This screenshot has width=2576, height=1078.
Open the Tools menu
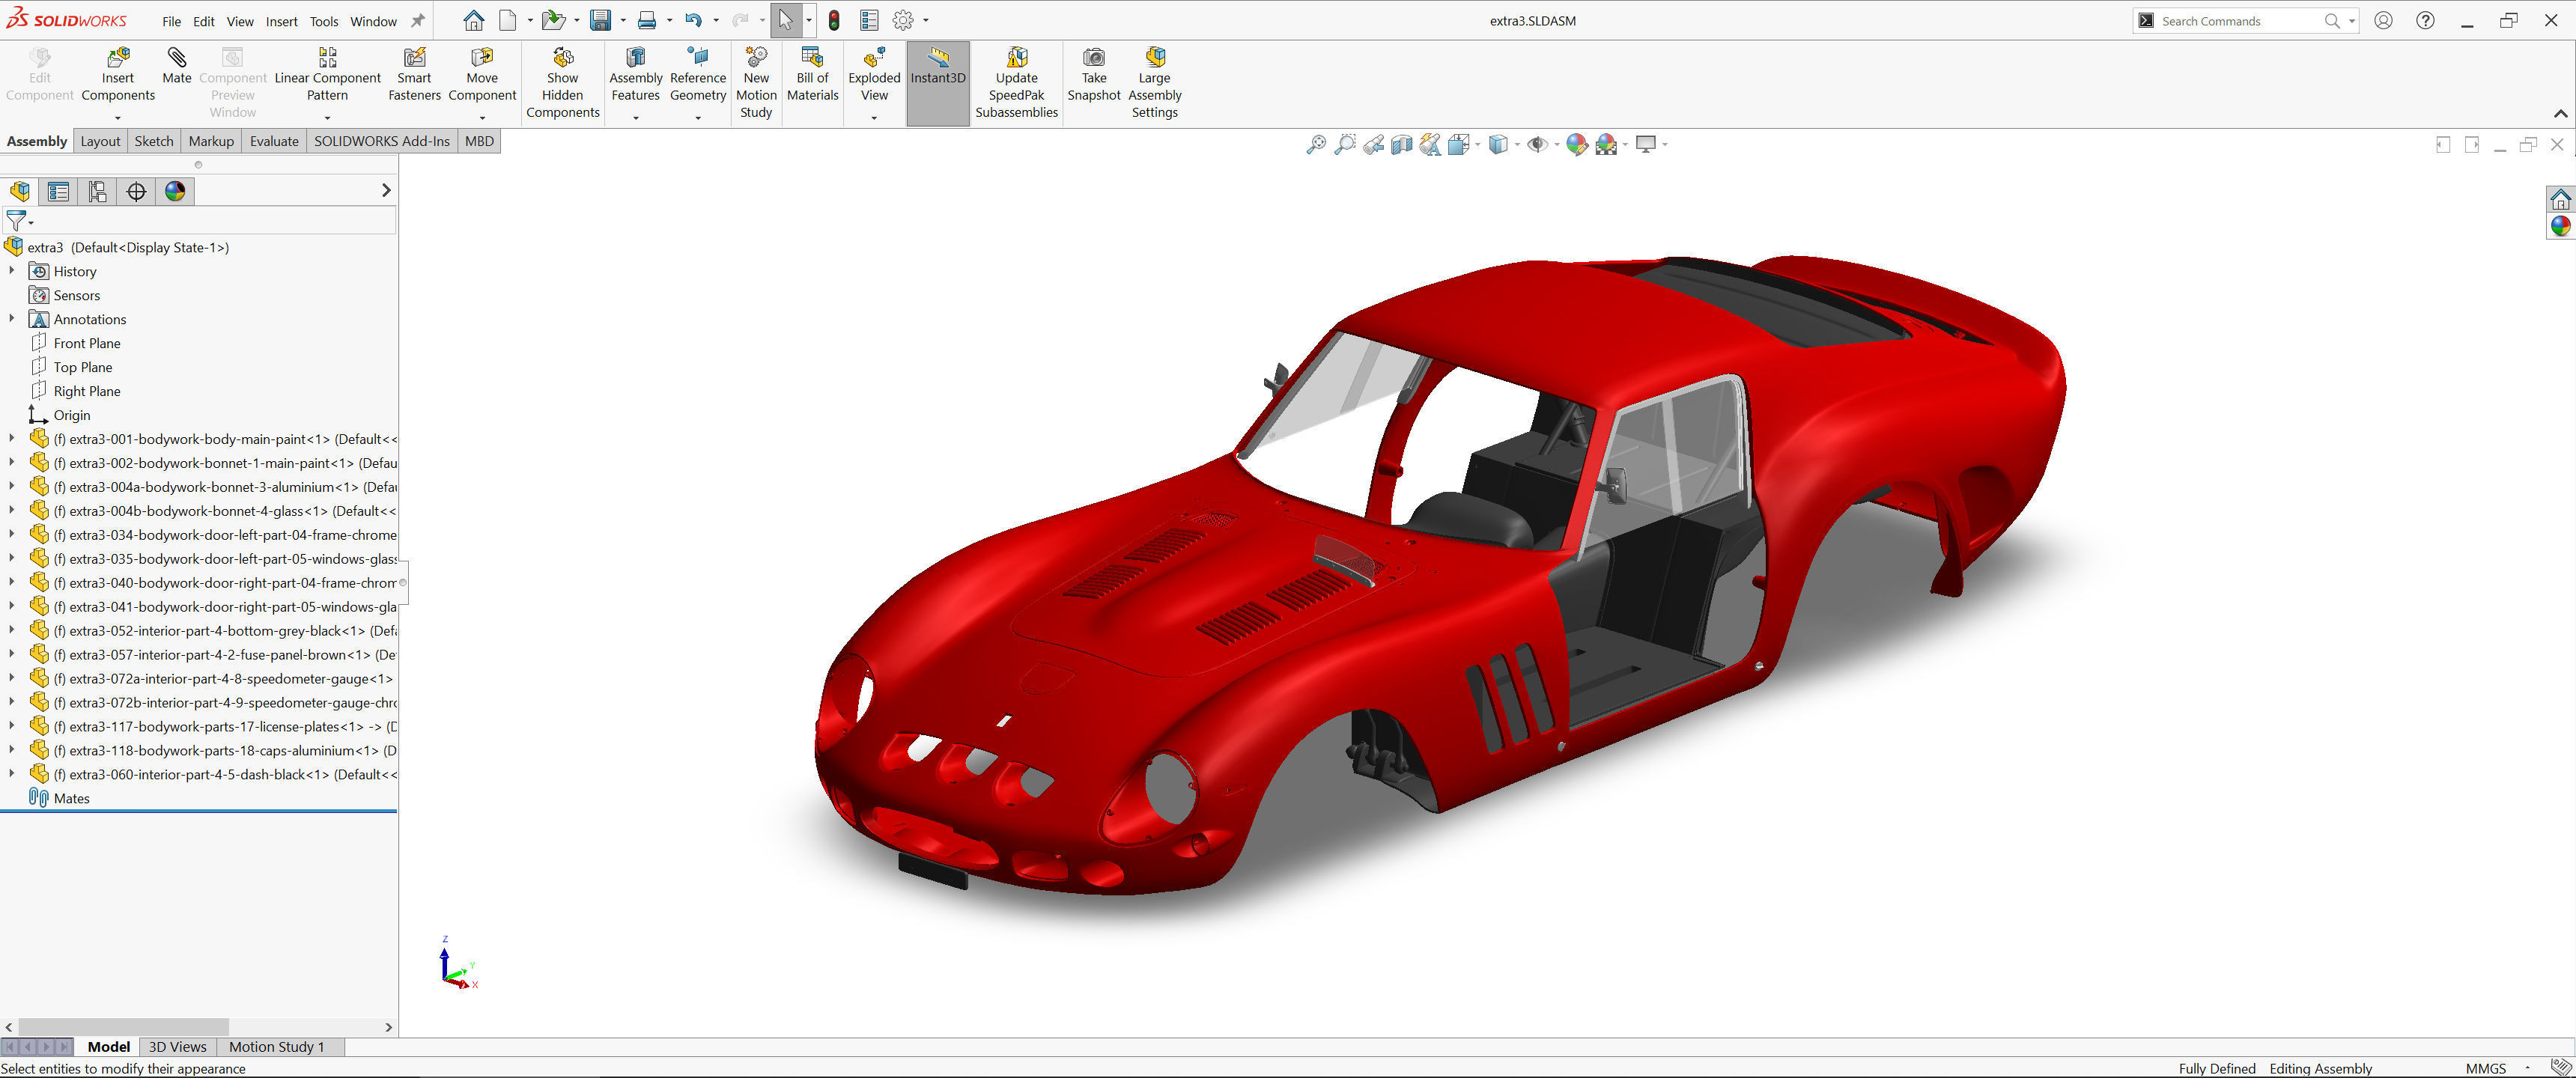(324, 21)
